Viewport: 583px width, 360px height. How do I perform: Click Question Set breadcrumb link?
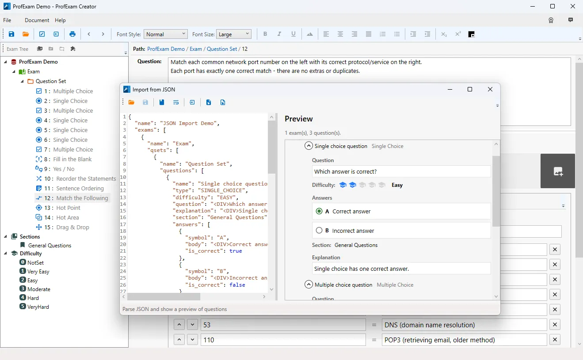point(222,49)
